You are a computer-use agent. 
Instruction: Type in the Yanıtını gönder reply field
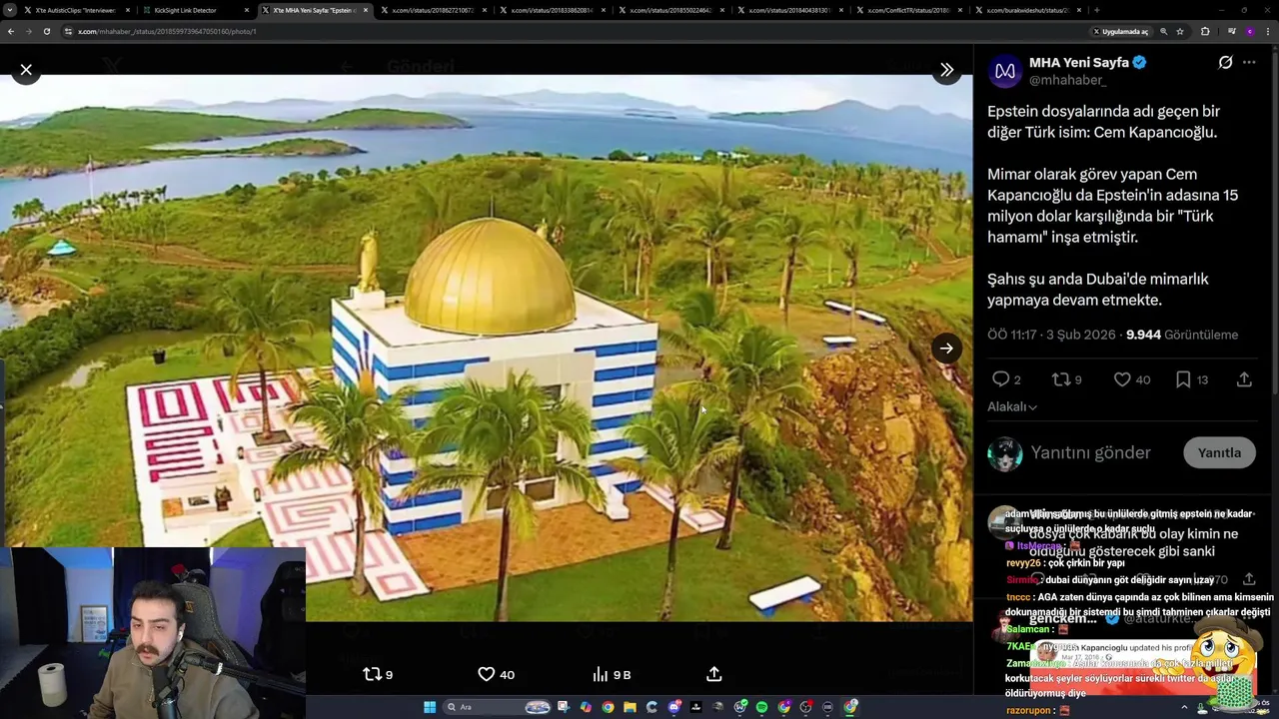click(x=1090, y=452)
